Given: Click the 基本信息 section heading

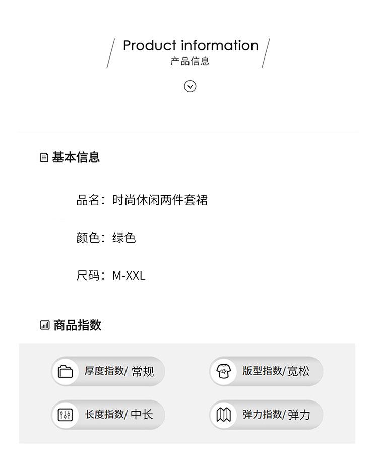Looking at the screenshot, I should (76, 157).
